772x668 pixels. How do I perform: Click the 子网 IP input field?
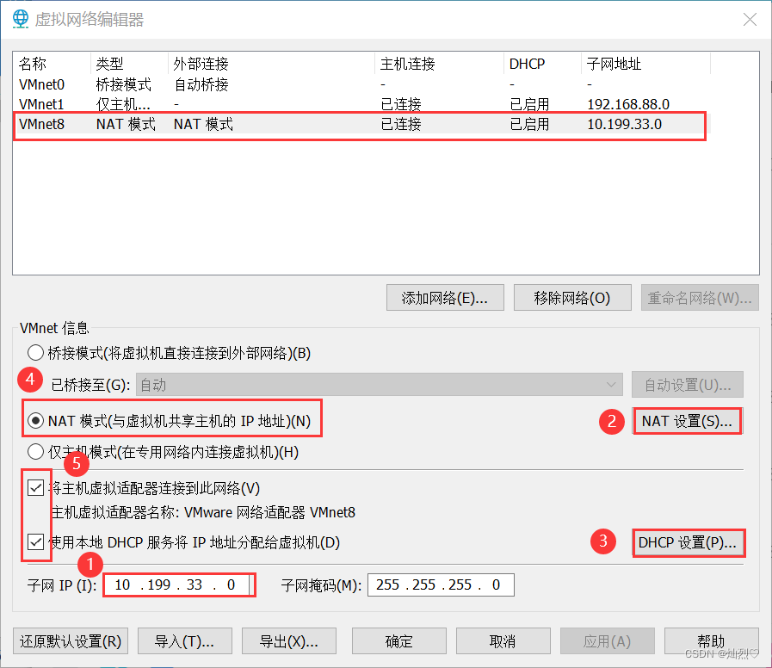[179, 584]
